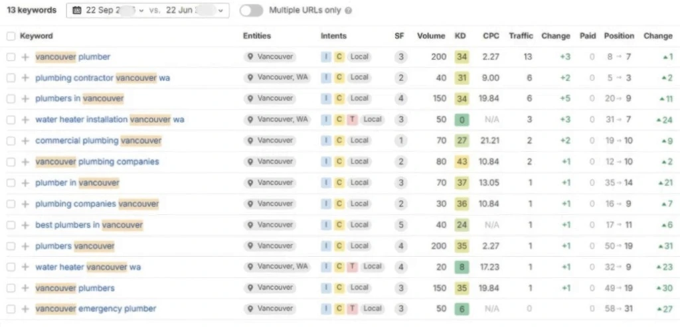This screenshot has width=680, height=327.
Task: Check the box for vancouver emergency plumber
Action: point(11,309)
